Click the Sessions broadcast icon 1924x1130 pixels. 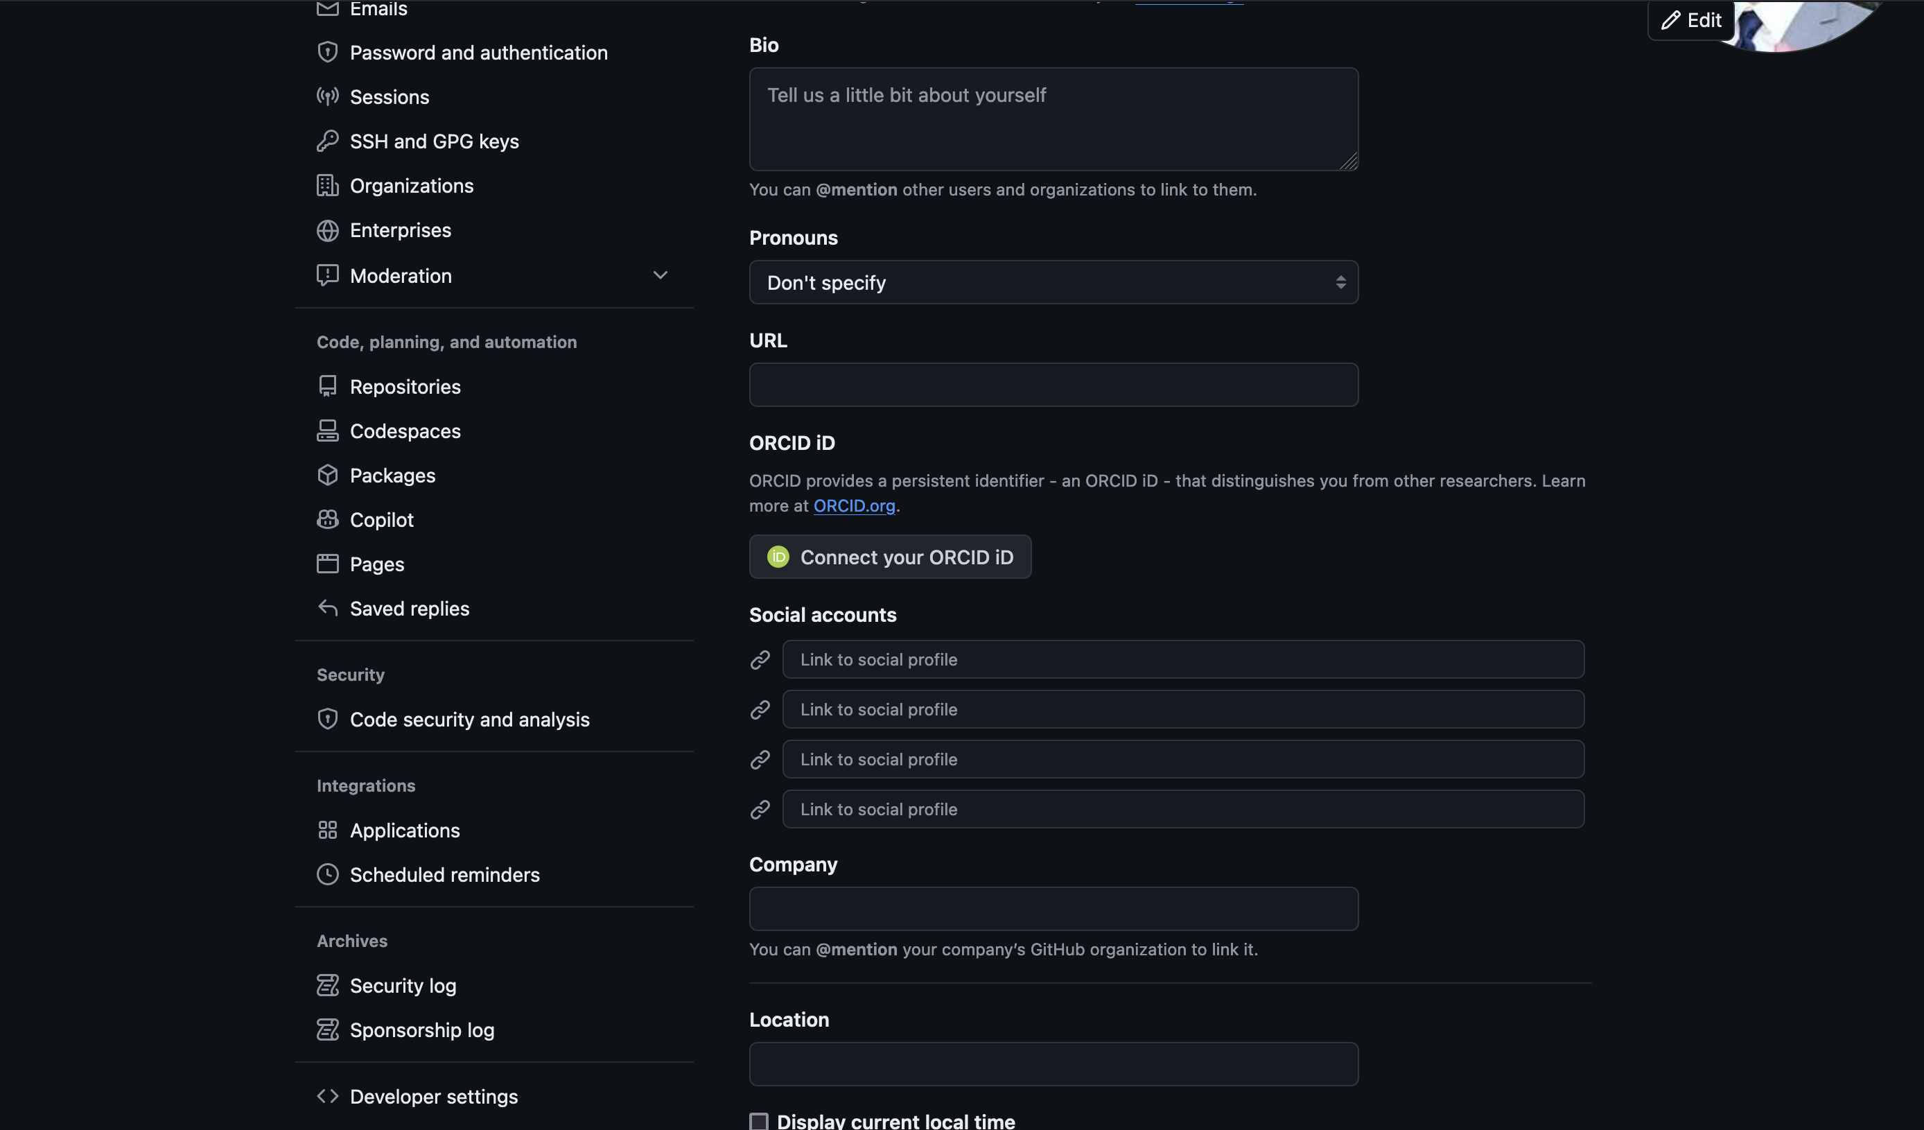click(328, 97)
